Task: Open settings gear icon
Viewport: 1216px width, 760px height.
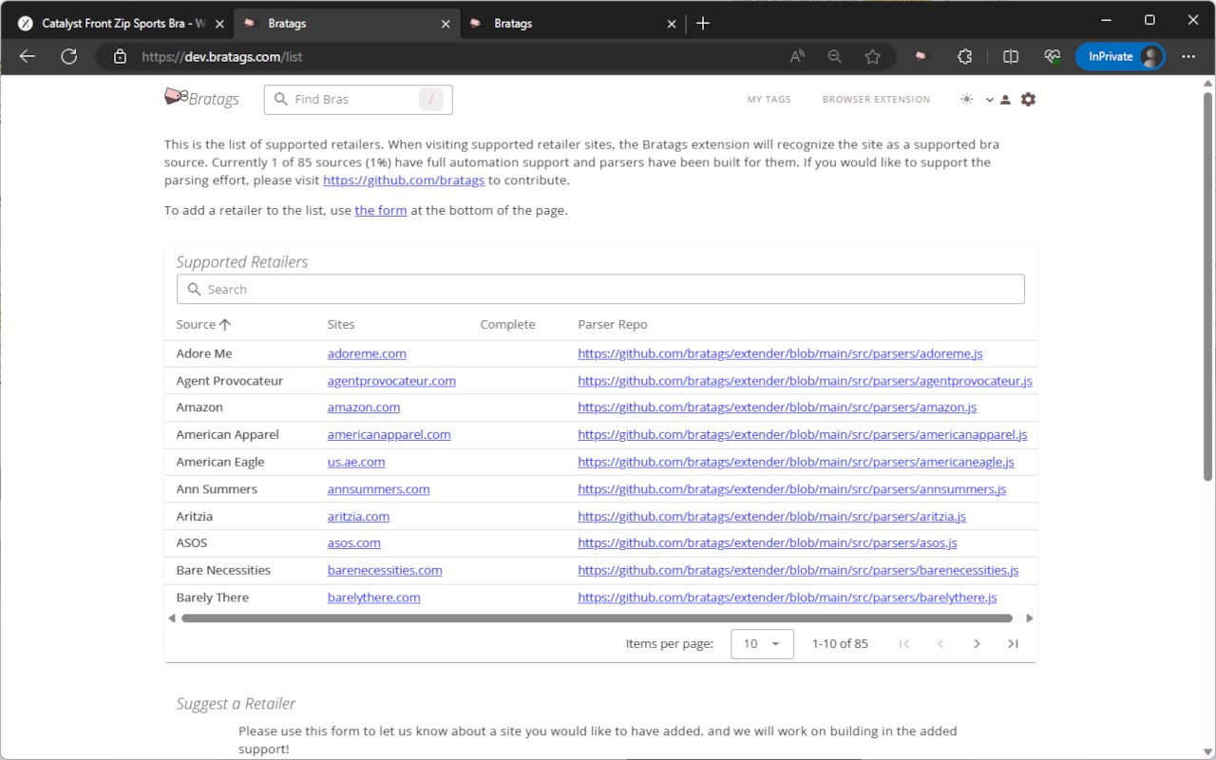Action: [1028, 99]
